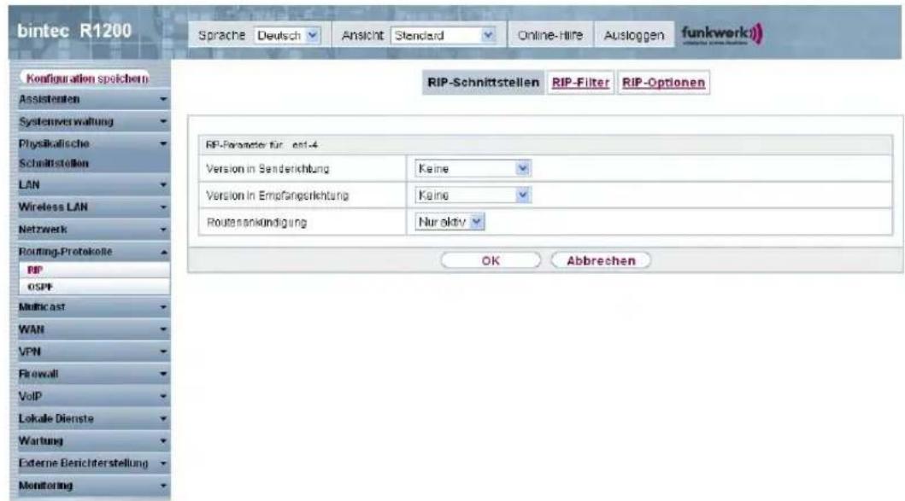Viewport: 905px width, 501px height.
Task: Collapse the Routing-Protokolle menu
Action: [91, 252]
